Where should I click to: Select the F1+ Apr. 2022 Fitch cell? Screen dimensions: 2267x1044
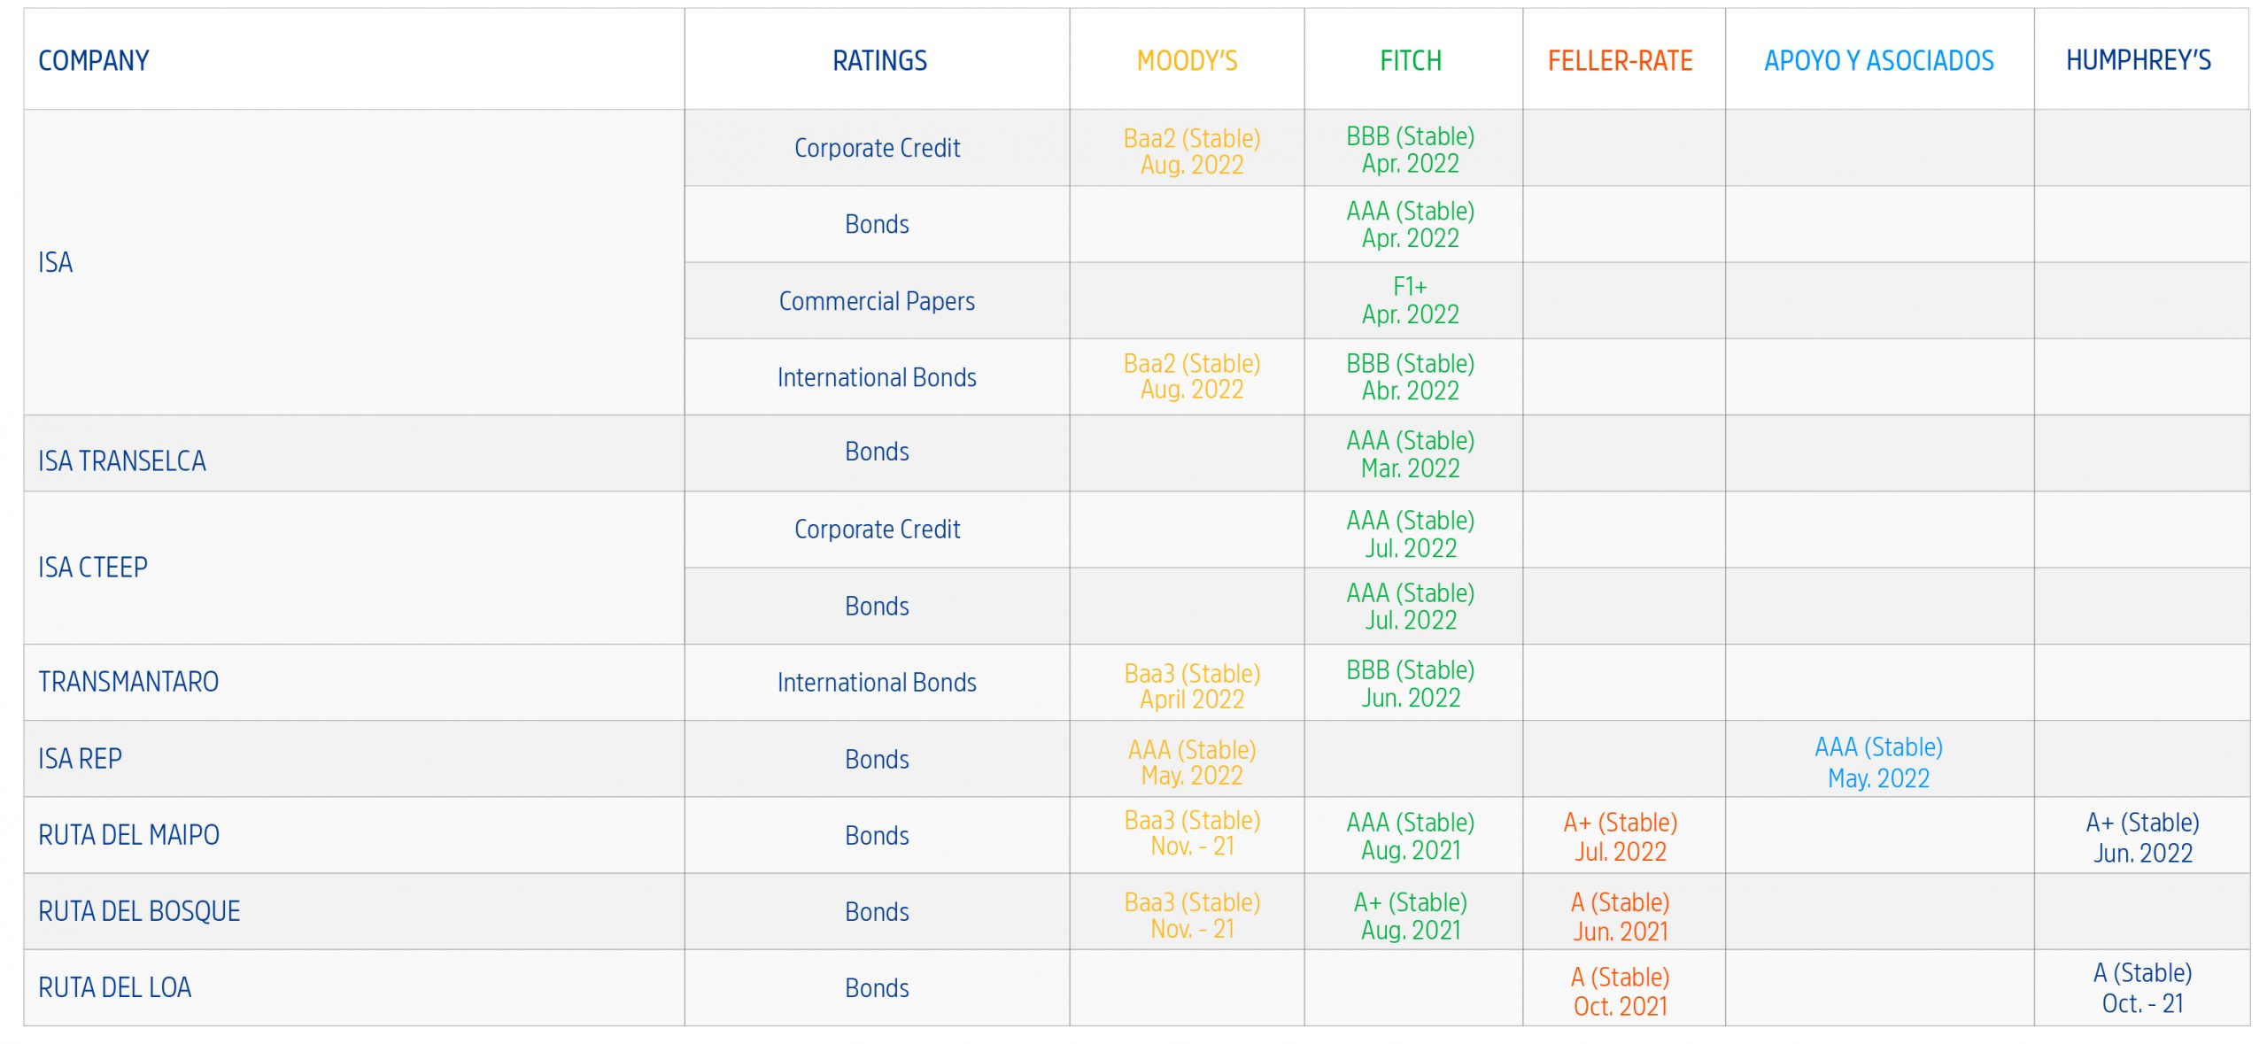(x=1411, y=300)
